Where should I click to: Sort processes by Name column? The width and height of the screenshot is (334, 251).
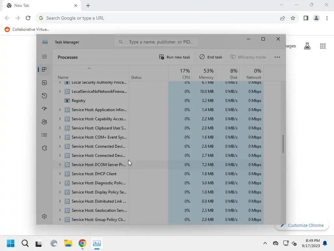[x=91, y=73]
